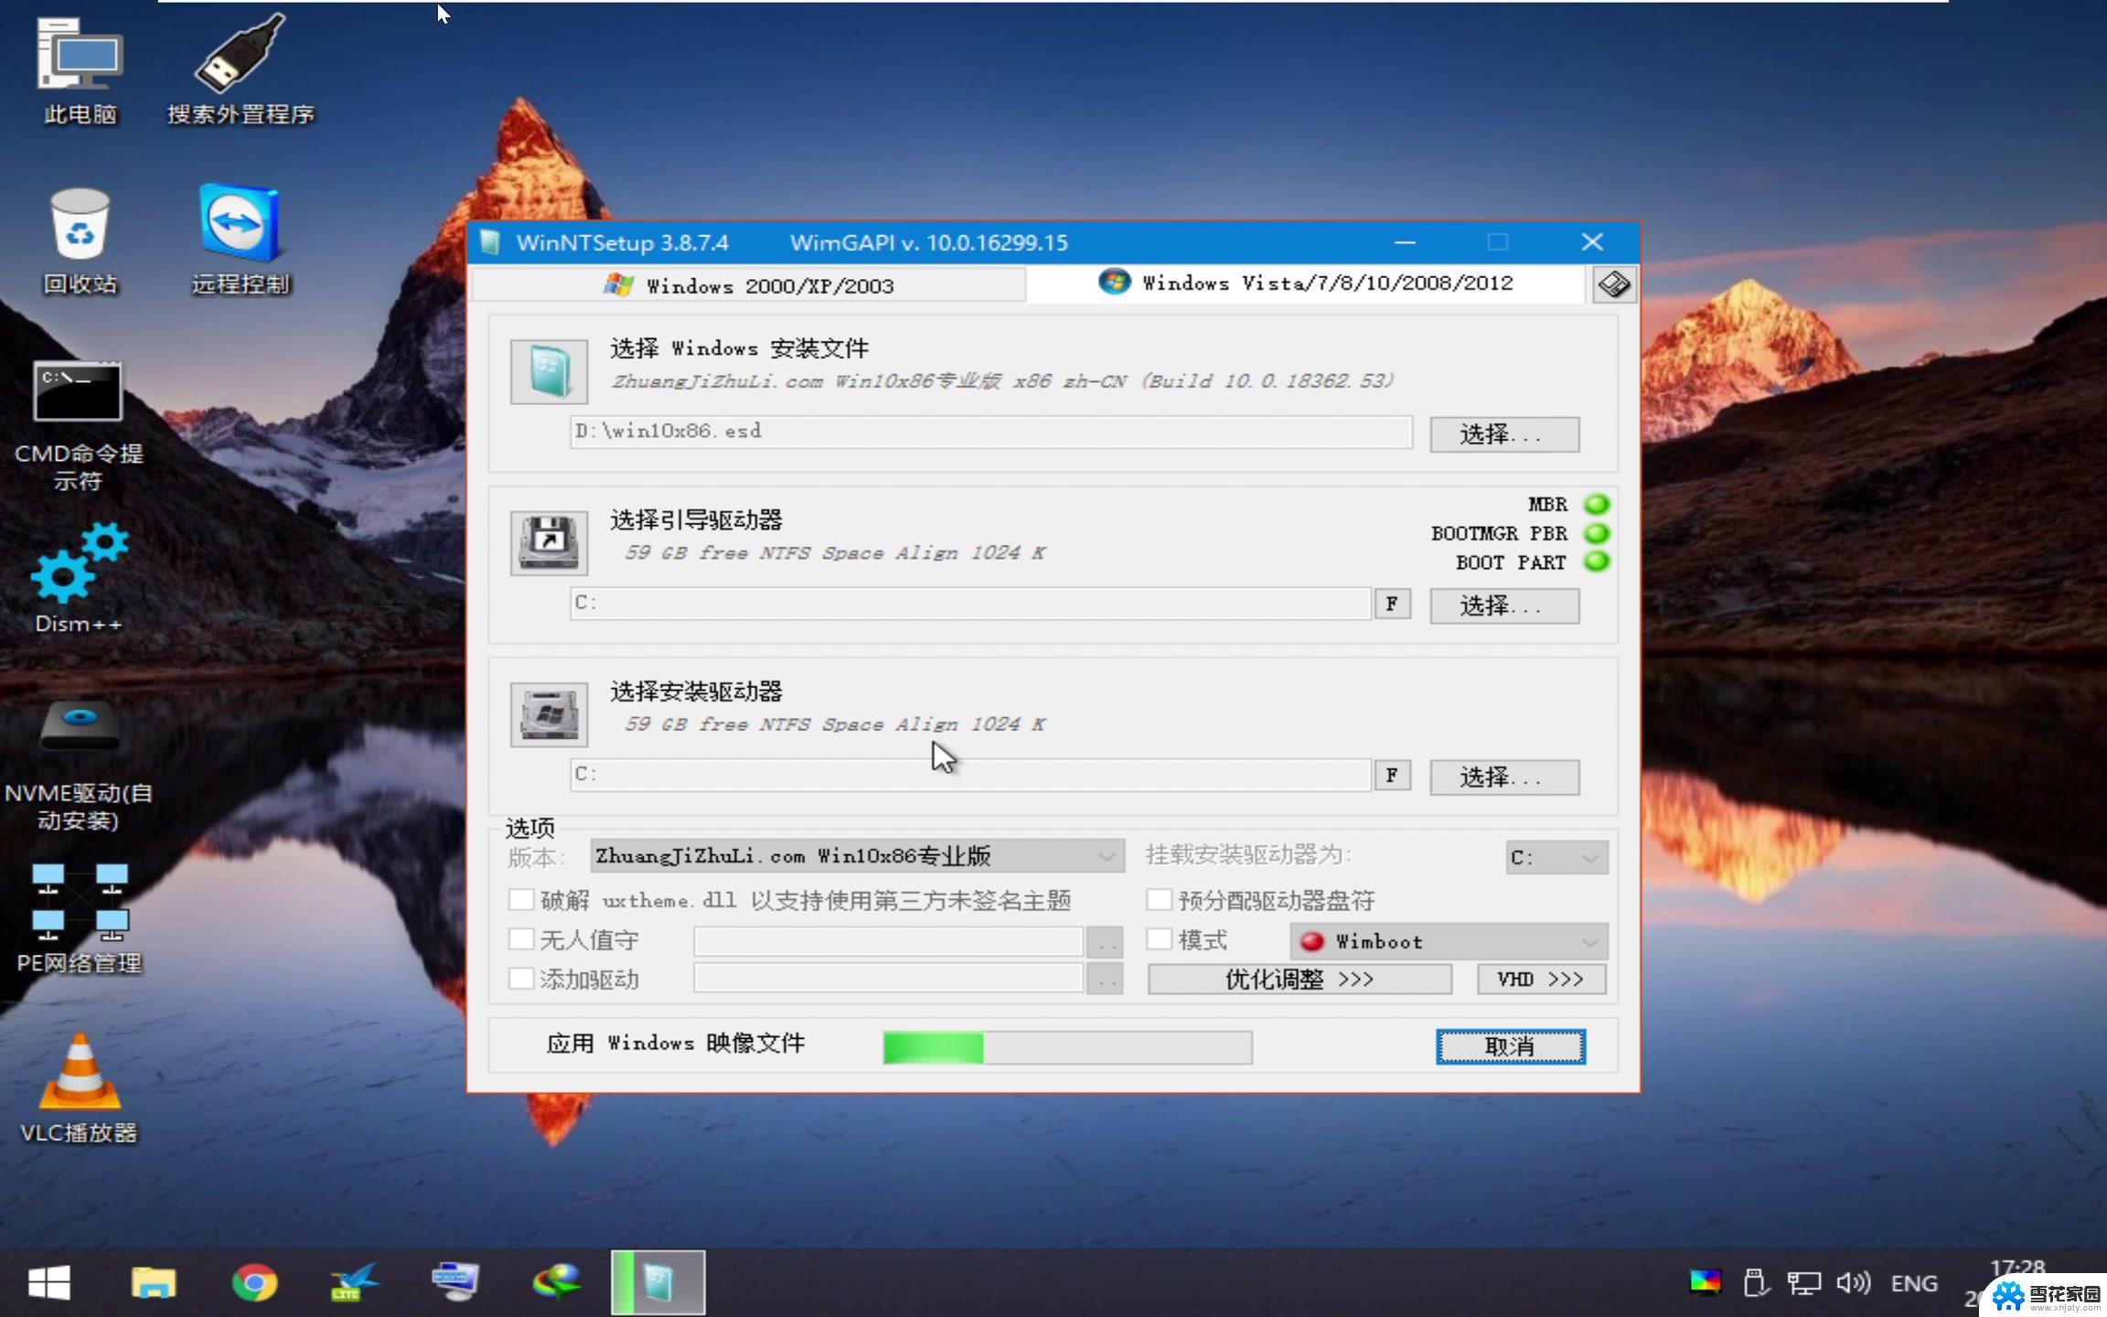
Task: Launch Chrome from the taskbar
Action: (255, 1282)
